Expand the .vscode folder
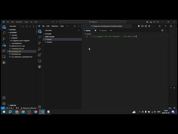Image resolution: width=178 pixels, height=134 pixels. coord(22,35)
